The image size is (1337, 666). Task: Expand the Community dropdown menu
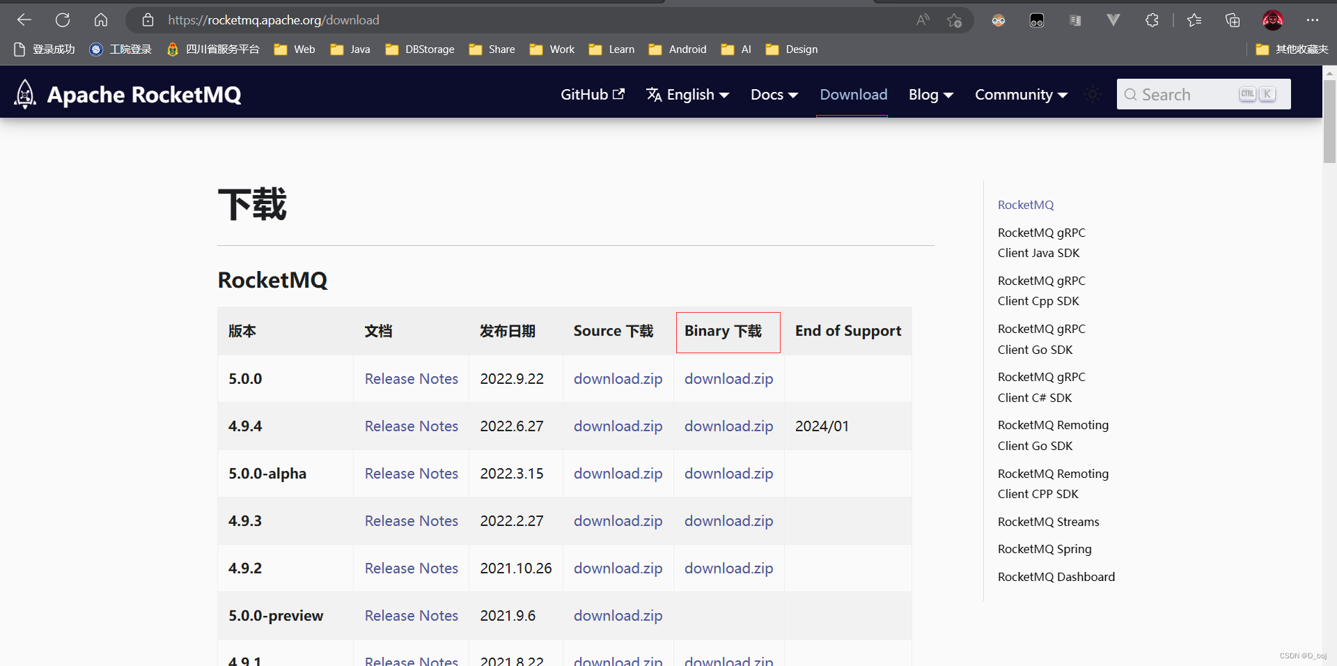point(1021,94)
